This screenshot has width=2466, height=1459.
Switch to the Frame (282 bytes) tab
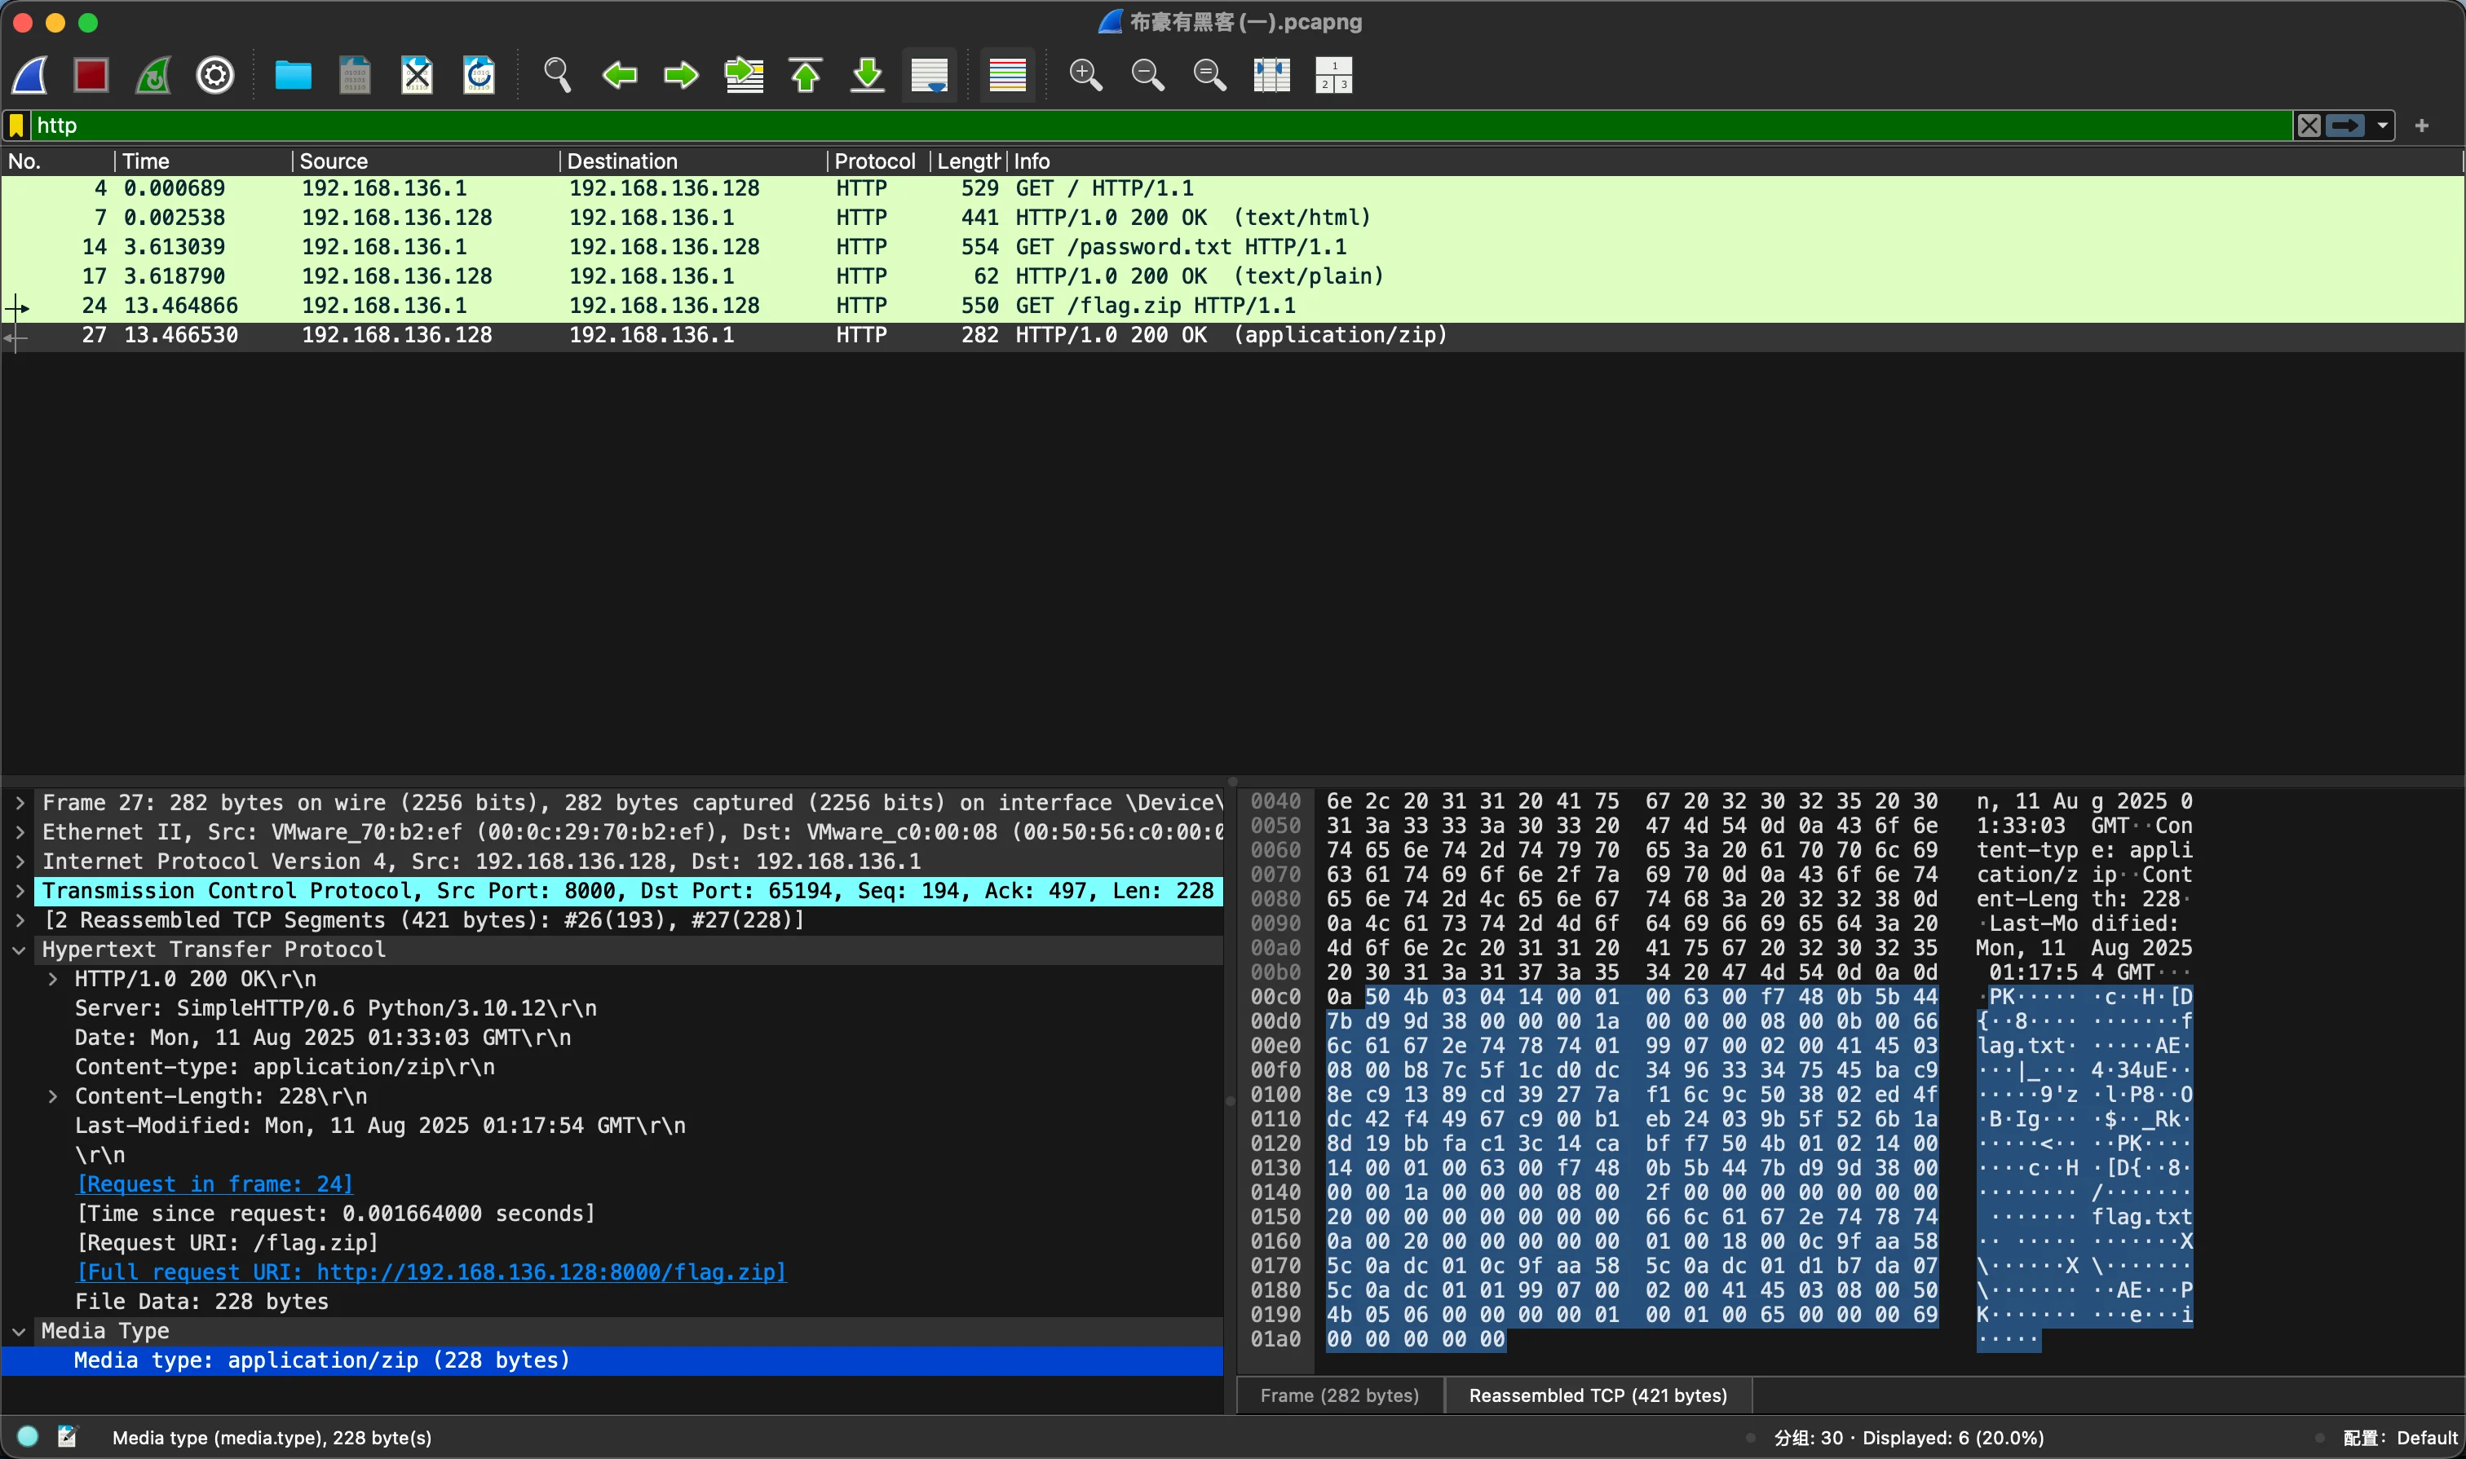[x=1339, y=1395]
